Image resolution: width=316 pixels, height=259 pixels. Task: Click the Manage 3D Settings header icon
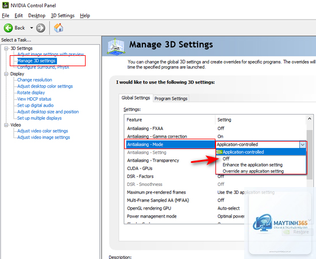tap(115, 46)
